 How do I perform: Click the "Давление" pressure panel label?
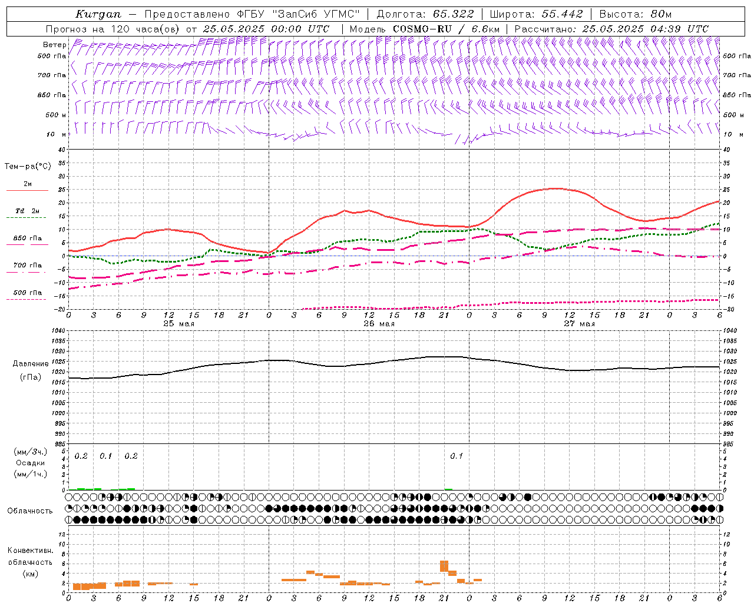[30, 363]
